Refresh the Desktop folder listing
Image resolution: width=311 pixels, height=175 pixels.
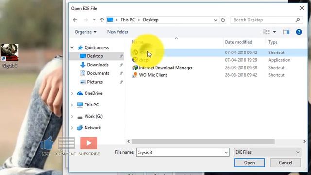223,20
